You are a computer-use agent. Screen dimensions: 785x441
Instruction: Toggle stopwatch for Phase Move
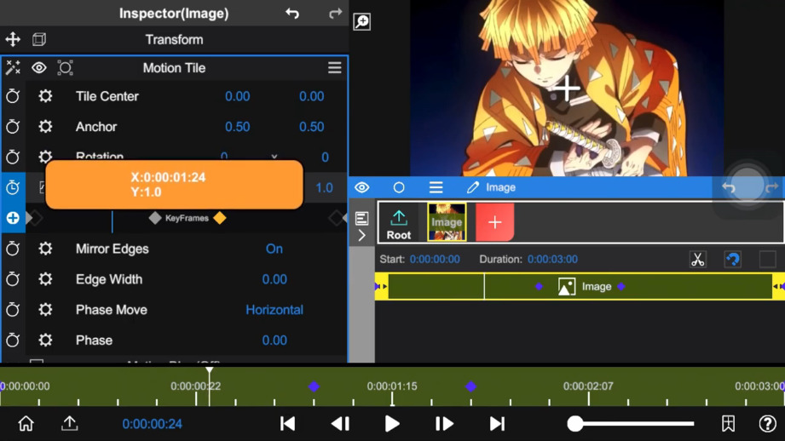coord(13,310)
